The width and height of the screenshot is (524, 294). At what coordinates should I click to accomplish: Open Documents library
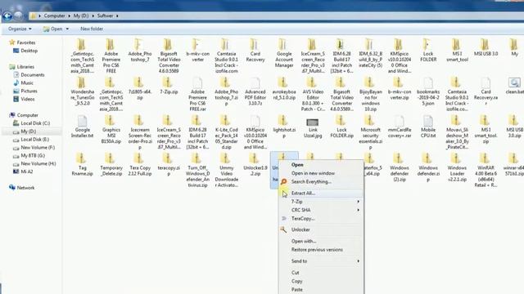[x=33, y=74]
